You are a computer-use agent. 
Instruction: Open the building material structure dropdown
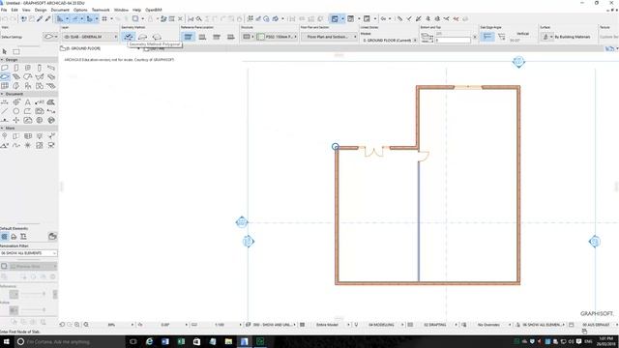pyautogui.click(x=248, y=37)
